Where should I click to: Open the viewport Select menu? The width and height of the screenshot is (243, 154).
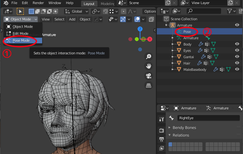[x=59, y=19]
